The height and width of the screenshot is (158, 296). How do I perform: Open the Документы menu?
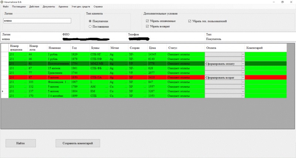point(49,7)
